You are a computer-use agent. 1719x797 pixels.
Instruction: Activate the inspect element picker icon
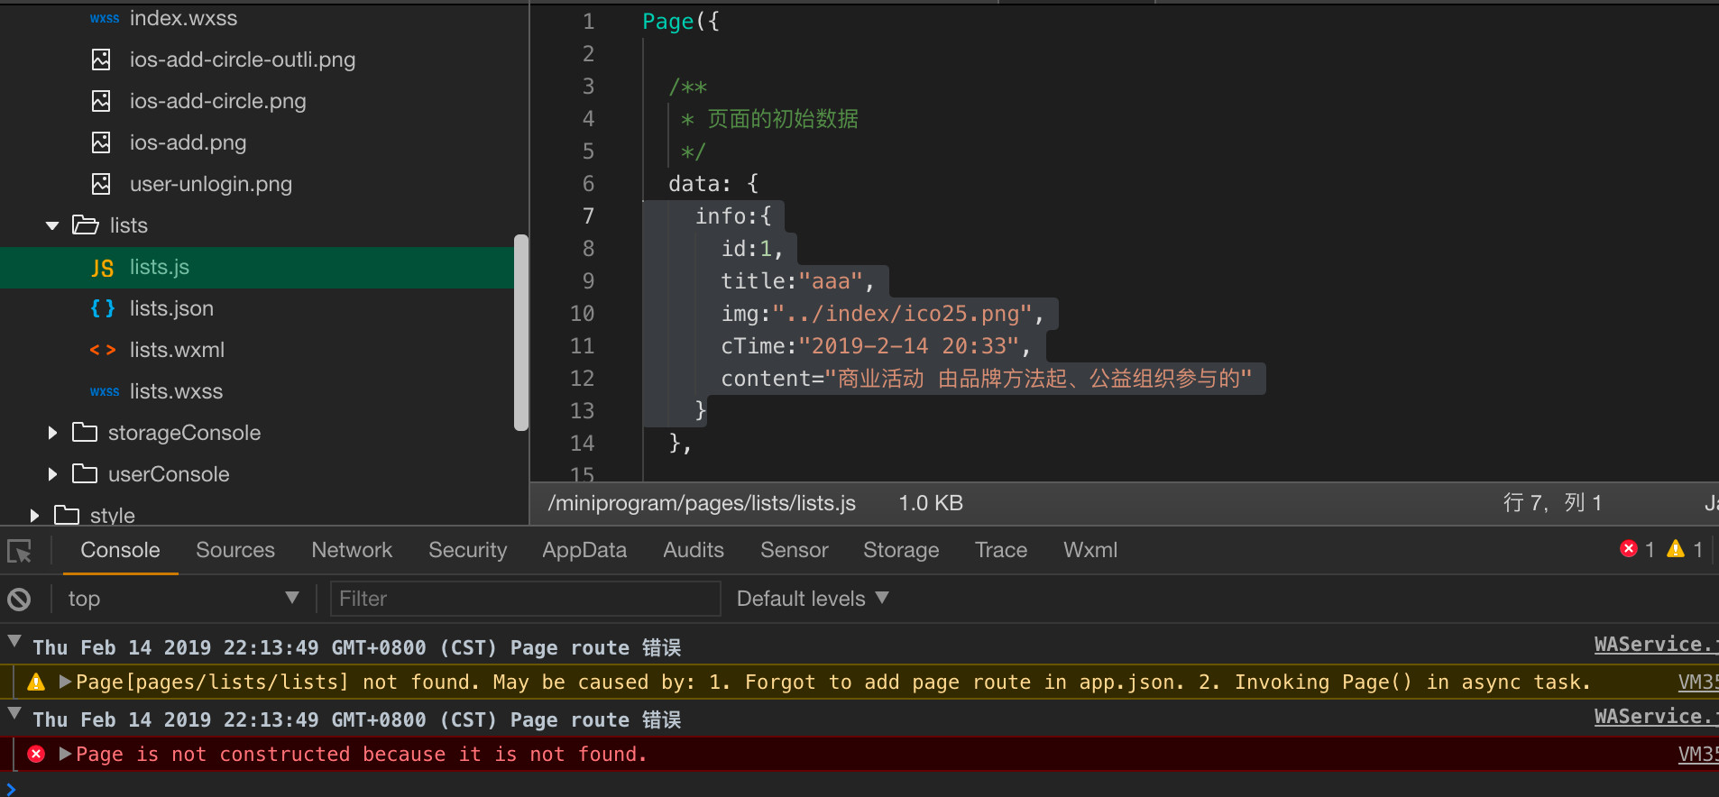tap(19, 551)
